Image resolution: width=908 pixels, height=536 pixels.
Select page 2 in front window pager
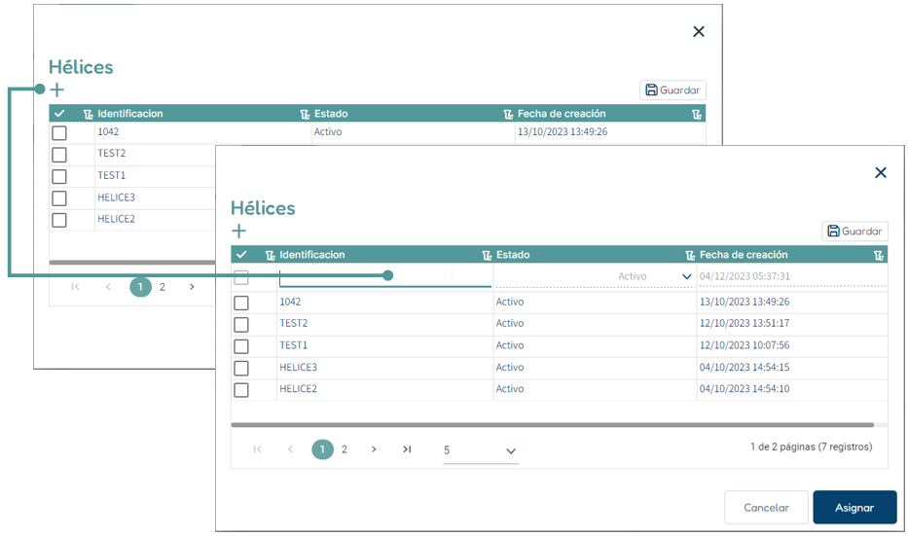pos(344,449)
